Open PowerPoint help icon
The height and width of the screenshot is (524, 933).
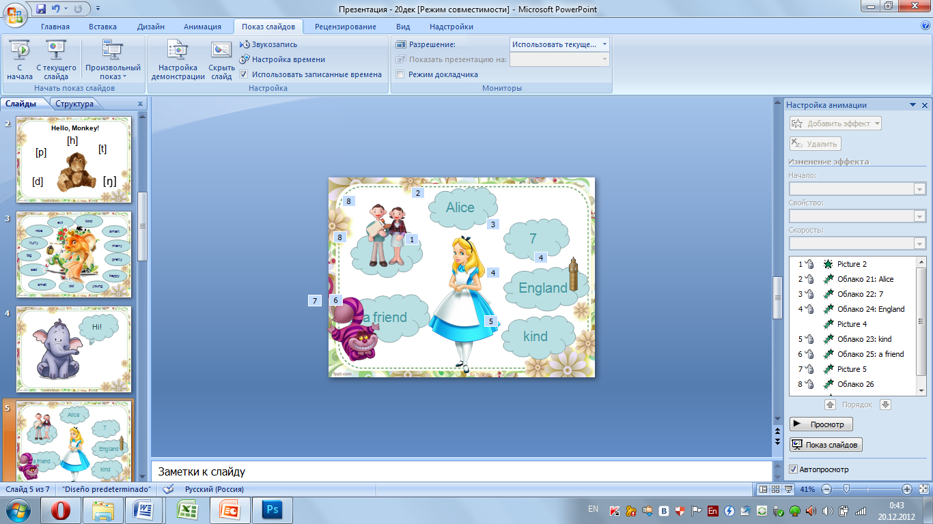(x=925, y=26)
